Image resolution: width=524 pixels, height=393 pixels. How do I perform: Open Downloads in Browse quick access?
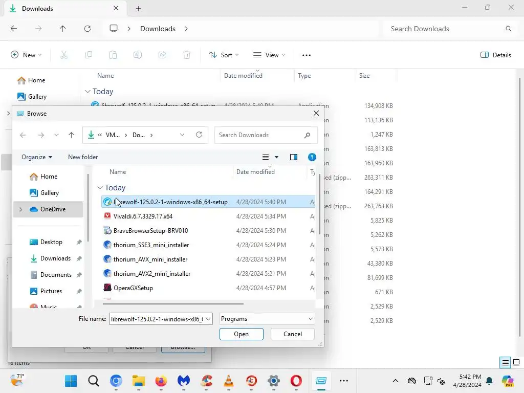coord(55,258)
